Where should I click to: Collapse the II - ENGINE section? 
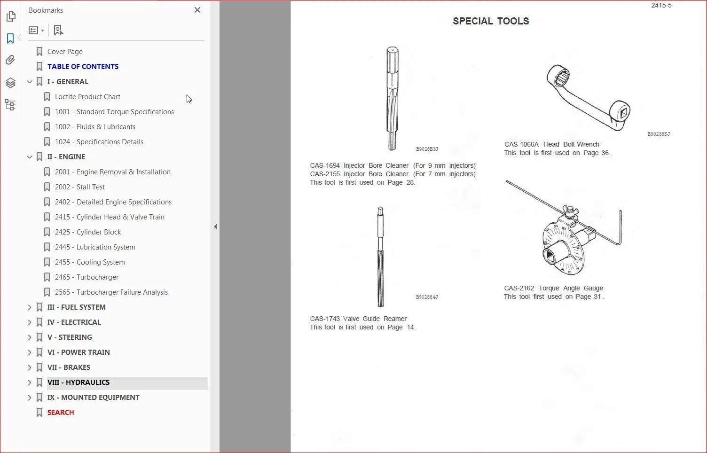coord(30,157)
